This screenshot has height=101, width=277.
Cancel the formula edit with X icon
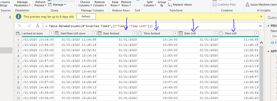(20, 26)
